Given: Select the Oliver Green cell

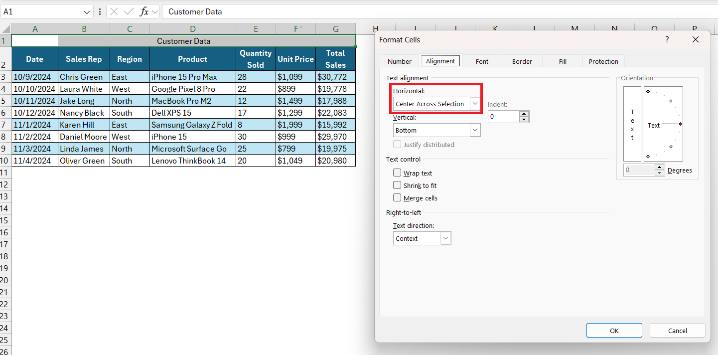Looking at the screenshot, I should [84, 161].
